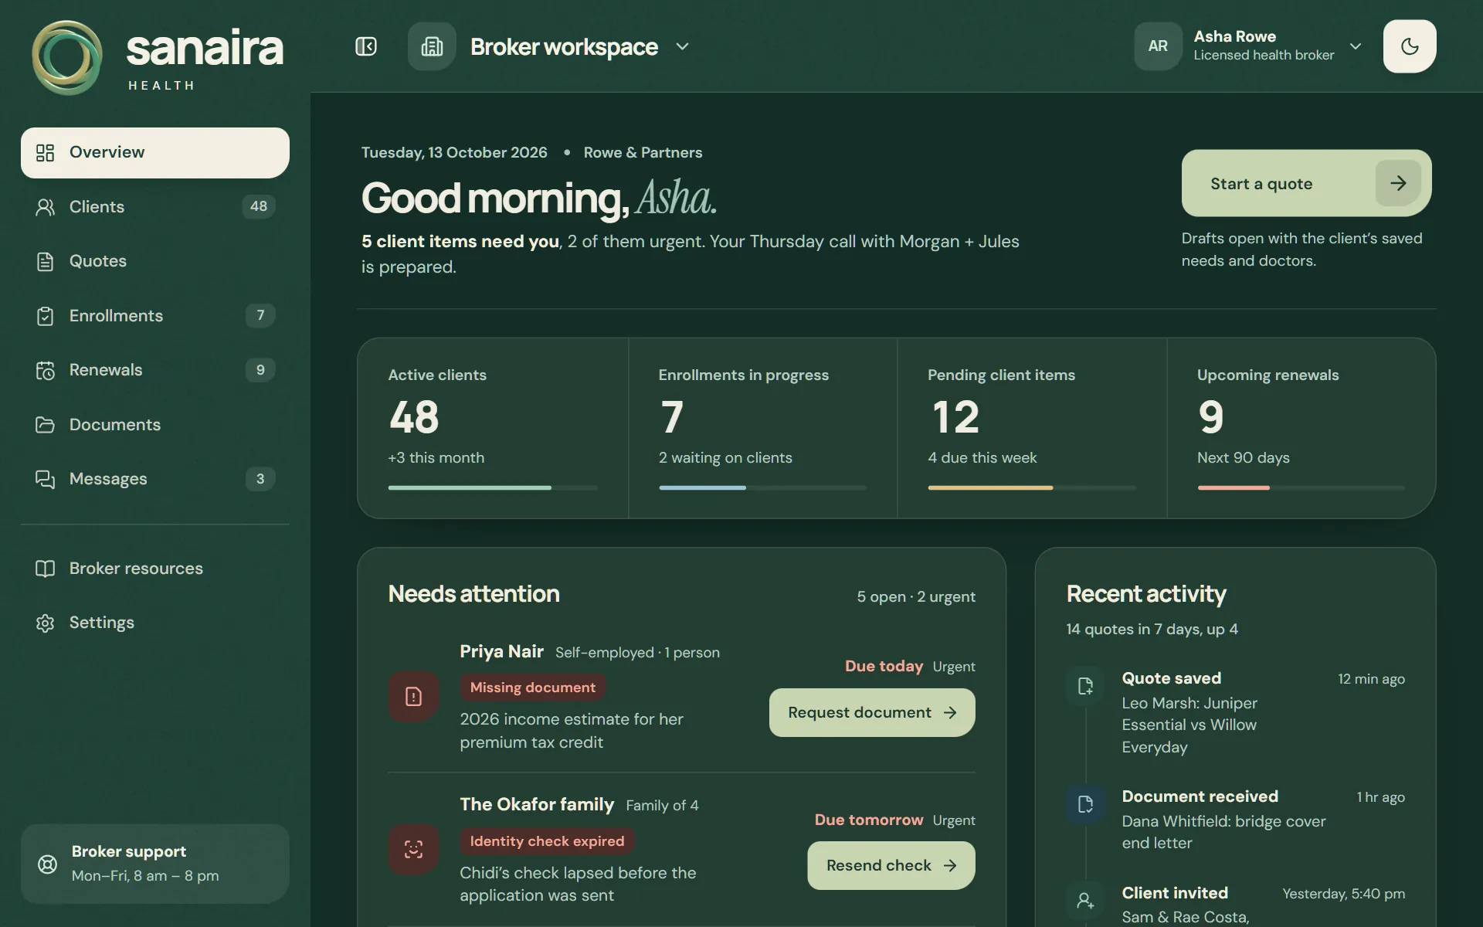The height and width of the screenshot is (927, 1483).
Task: Click the Pending client items progress bar
Action: click(1032, 487)
